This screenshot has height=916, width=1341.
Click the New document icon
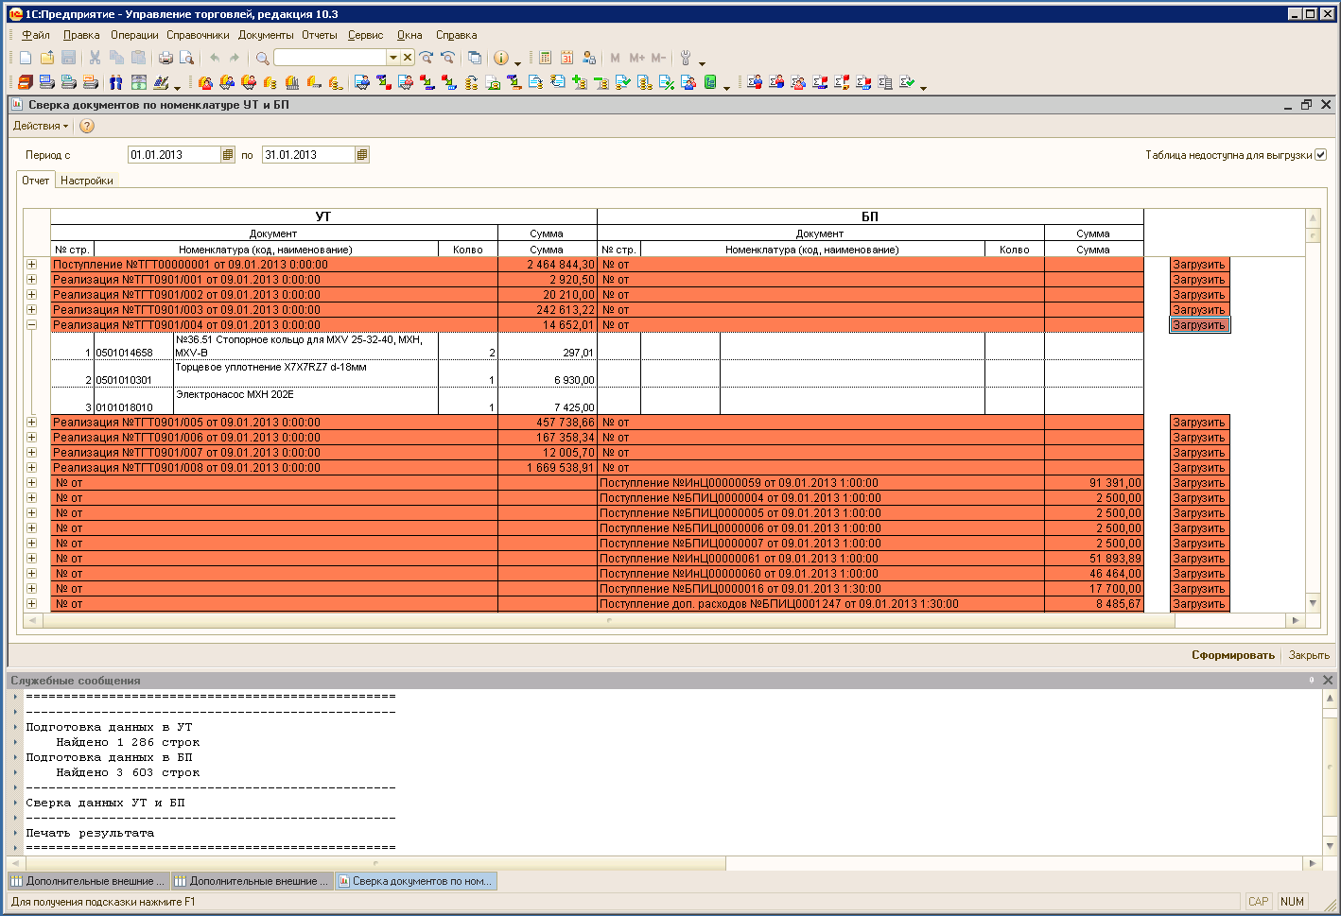click(x=26, y=58)
